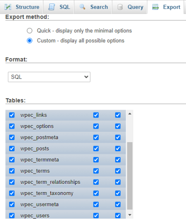Toggle middle-column checkbox for wpec_postmeta
This screenshot has width=186, height=223.
(x=96, y=137)
